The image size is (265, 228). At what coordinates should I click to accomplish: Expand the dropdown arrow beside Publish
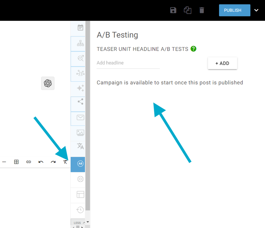[256, 10]
